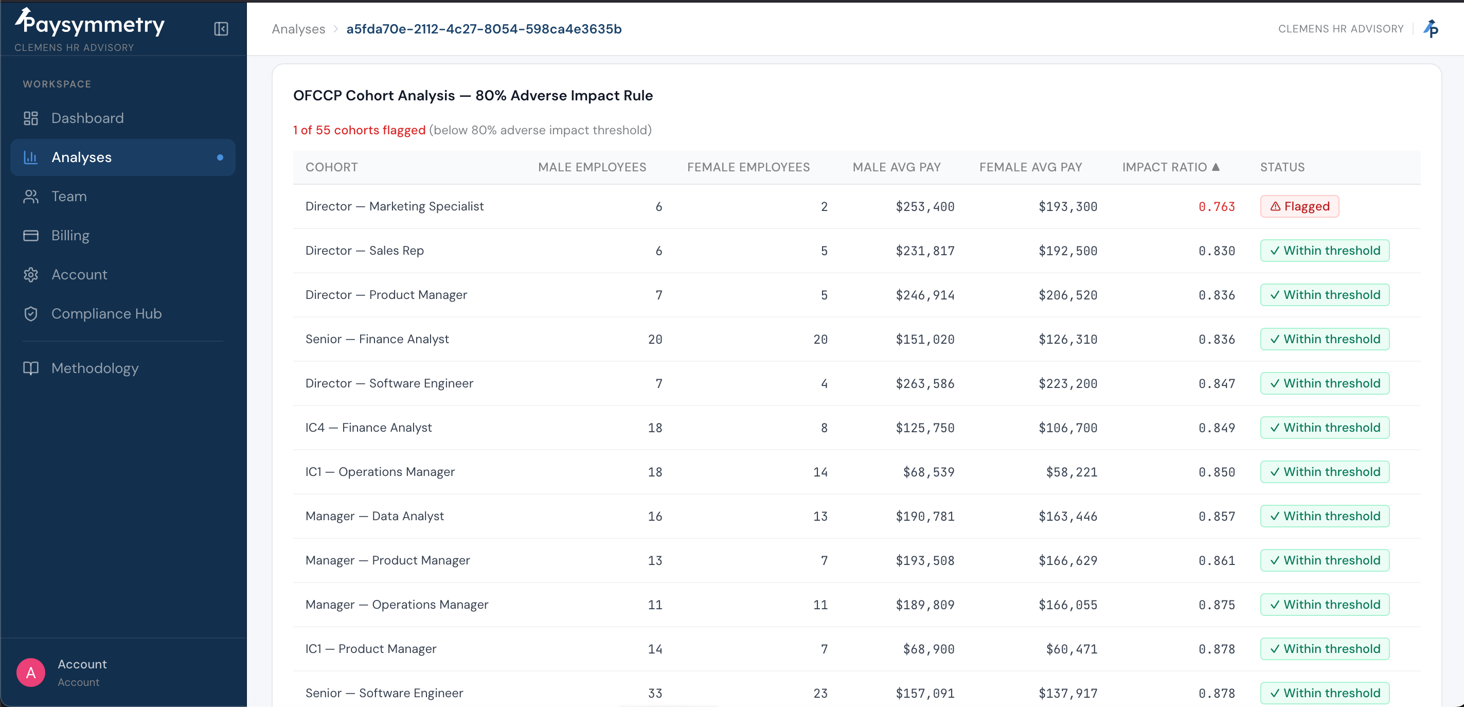The image size is (1464, 707).
Task: Open the Compliance Hub shield icon
Action: [x=31, y=314]
